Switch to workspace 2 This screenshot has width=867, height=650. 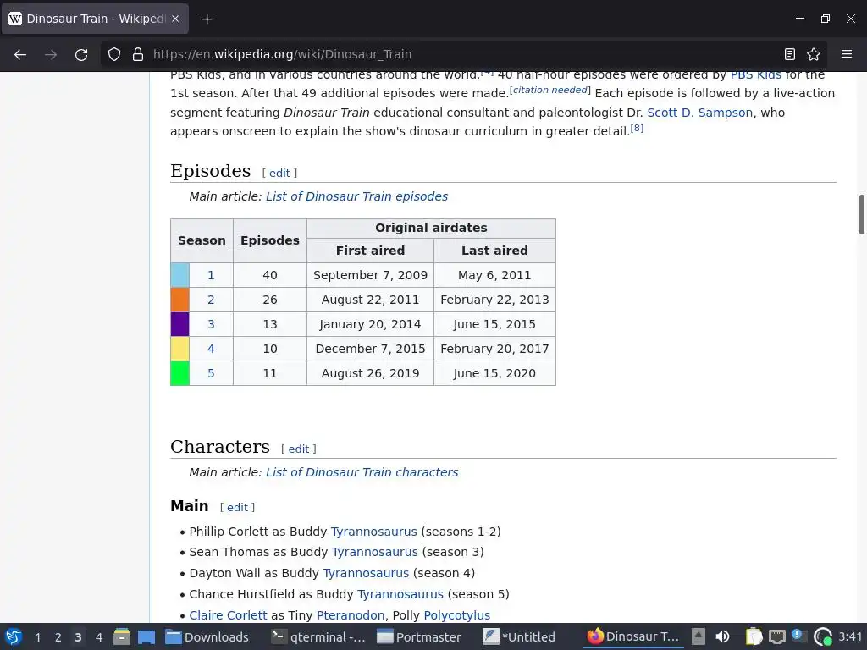coord(58,637)
